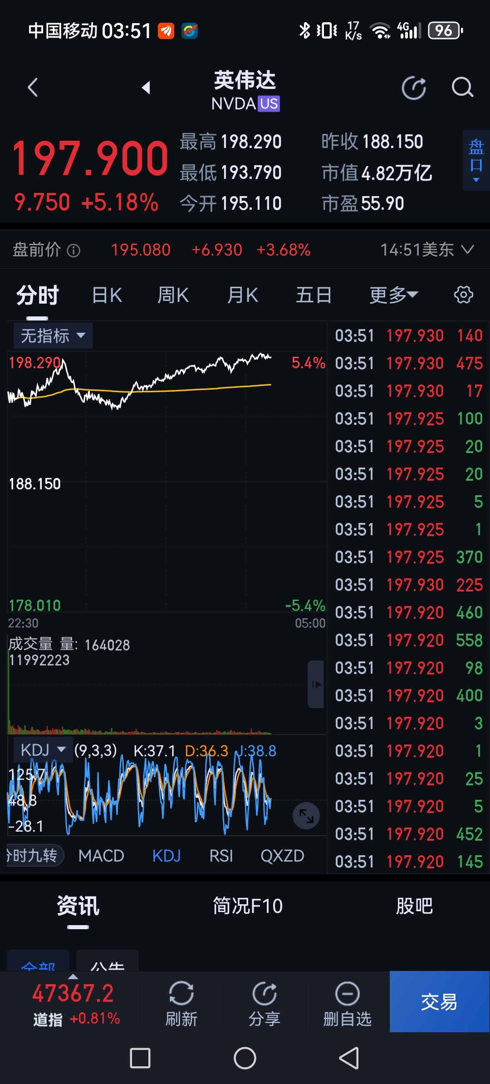Switch to 周K chart tab

tap(173, 295)
